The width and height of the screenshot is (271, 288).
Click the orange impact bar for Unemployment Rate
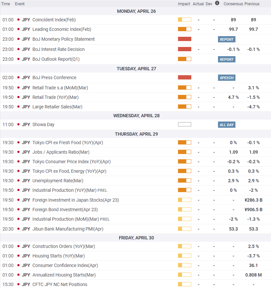[184, 181]
